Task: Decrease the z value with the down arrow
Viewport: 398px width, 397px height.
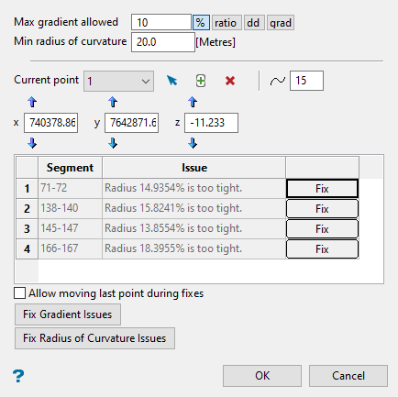Action: click(193, 143)
